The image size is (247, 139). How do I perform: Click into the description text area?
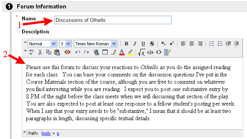pyautogui.click(x=132, y=93)
